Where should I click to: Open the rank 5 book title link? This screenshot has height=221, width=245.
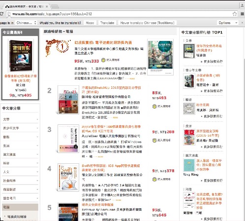[97, 205]
